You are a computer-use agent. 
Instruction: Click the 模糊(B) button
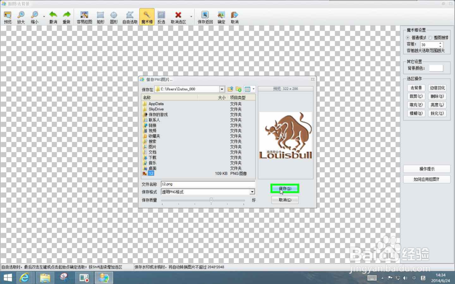[x=416, y=113]
